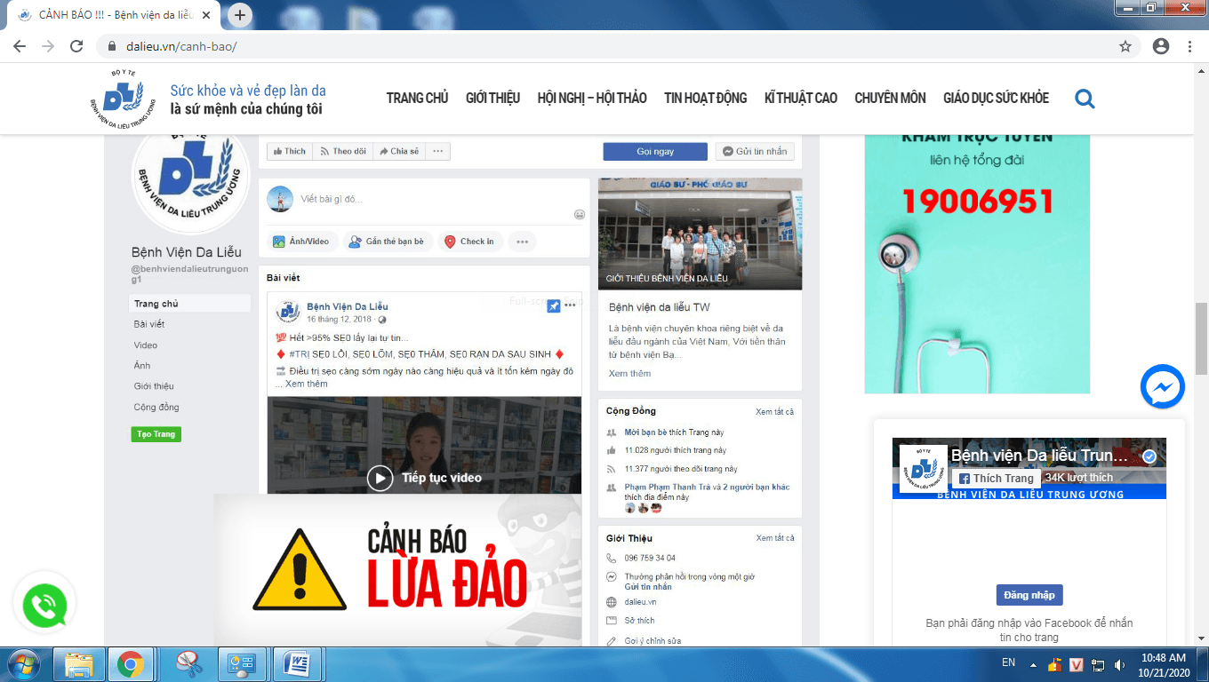Open post options three-dot icon
Viewport: 1209px width, 682px height.
click(x=571, y=305)
